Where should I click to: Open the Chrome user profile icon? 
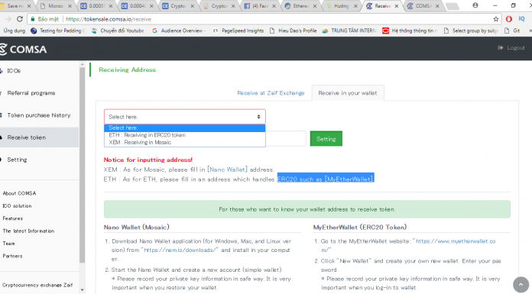(475, 5)
